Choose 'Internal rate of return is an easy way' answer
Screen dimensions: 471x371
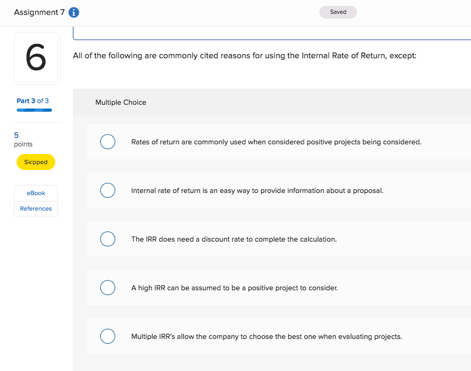(108, 190)
